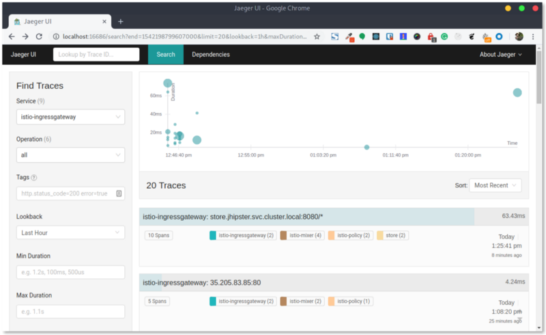546x335 pixels.
Task: Open the Lighthouse extension icon
Action: point(403,36)
